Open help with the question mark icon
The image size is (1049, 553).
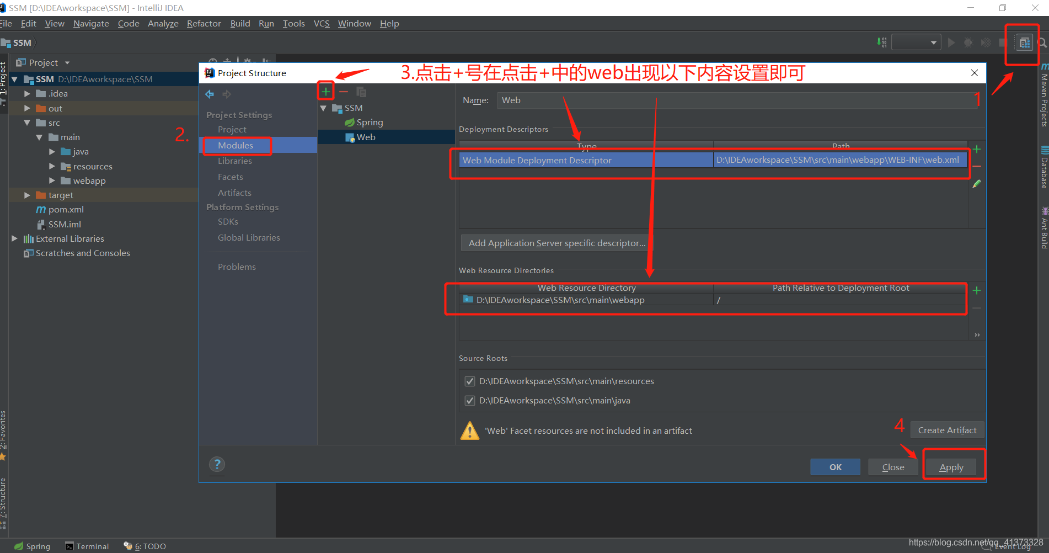coord(217,464)
